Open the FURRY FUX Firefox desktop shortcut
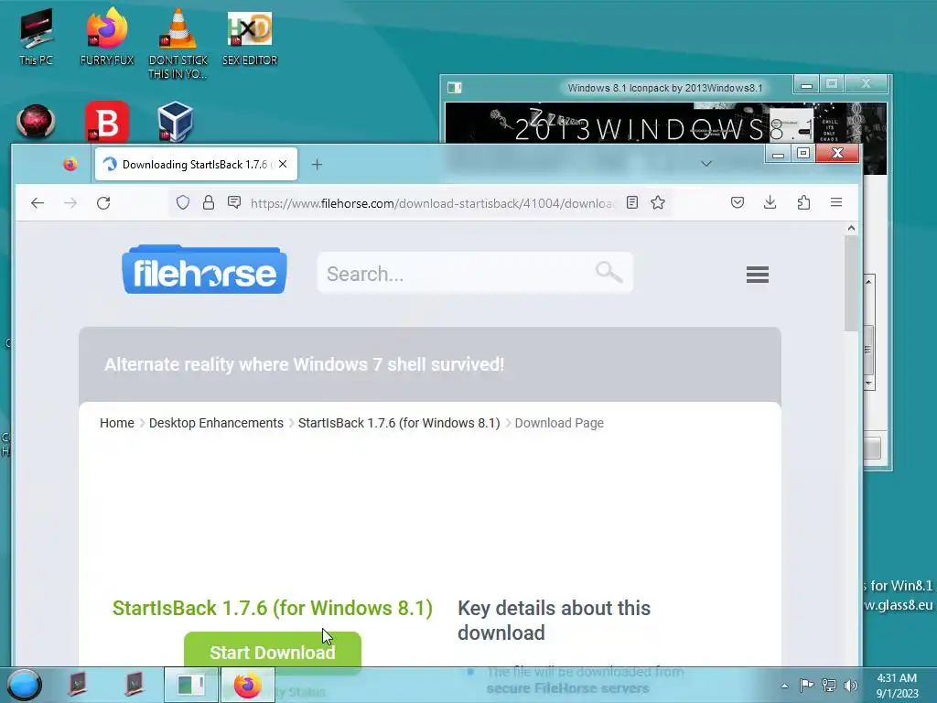 [107, 37]
